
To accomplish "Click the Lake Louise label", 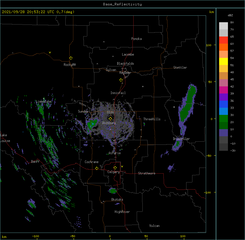I will pos(5,138).
